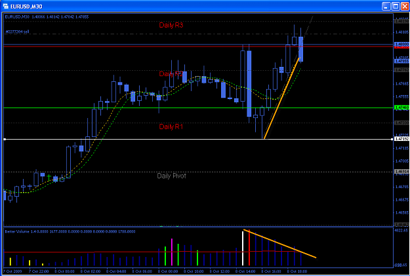Click the 4822.65 volume scale value
410x276 pixels.
coord(401,230)
